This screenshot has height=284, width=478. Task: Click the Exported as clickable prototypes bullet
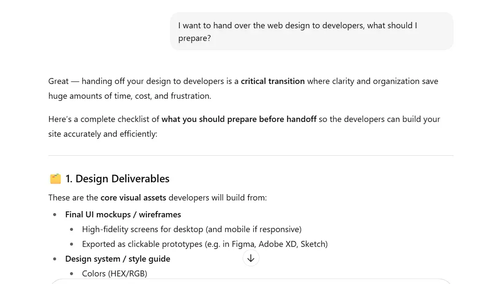coord(205,244)
